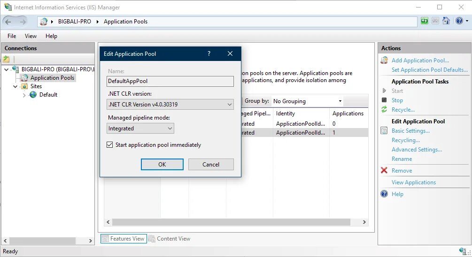Image resolution: width=472 pixels, height=257 pixels.
Task: Click the dialog question mark help button
Action: 209,53
